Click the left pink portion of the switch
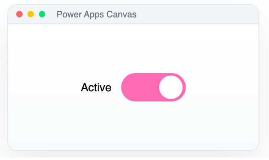Viewport: 269px width, 160px height. (140, 87)
